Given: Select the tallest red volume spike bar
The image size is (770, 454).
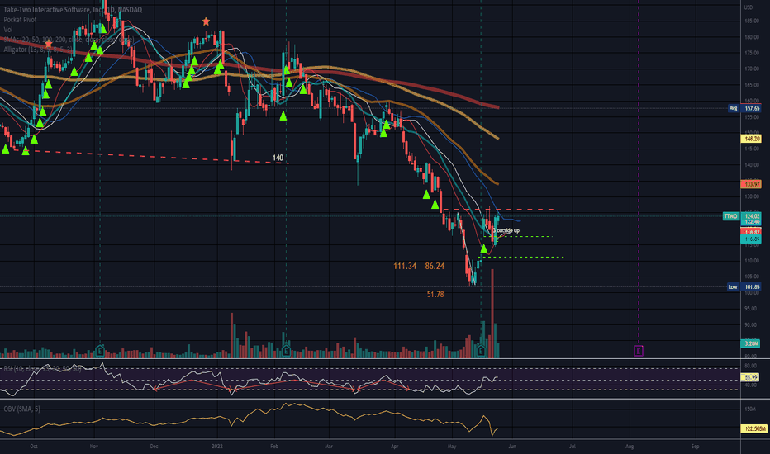Looking at the screenshot, I should pos(492,313).
